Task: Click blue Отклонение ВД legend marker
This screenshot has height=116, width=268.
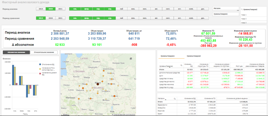Action: click(40, 64)
